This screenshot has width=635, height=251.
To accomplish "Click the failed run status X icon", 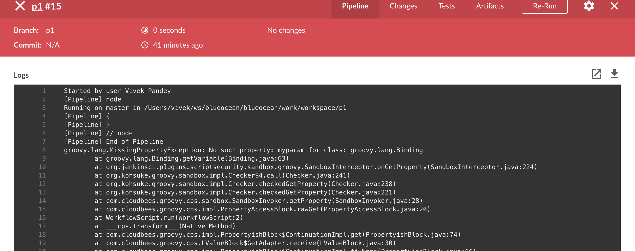I will click(20, 6).
